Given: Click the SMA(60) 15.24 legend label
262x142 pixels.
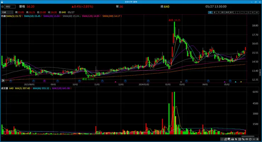Looking at the screenshot, I should click(x=71, y=16).
